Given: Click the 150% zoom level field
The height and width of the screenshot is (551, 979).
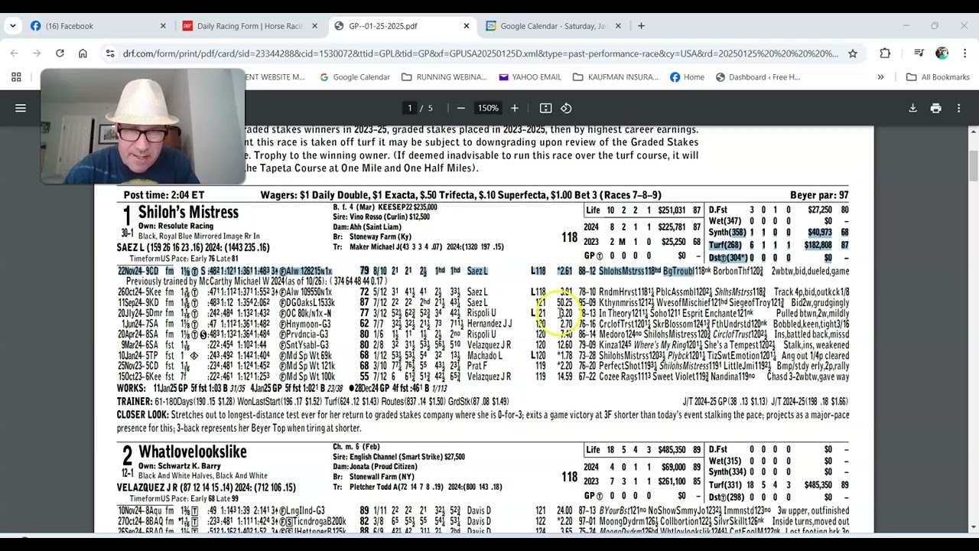Looking at the screenshot, I should [488, 108].
